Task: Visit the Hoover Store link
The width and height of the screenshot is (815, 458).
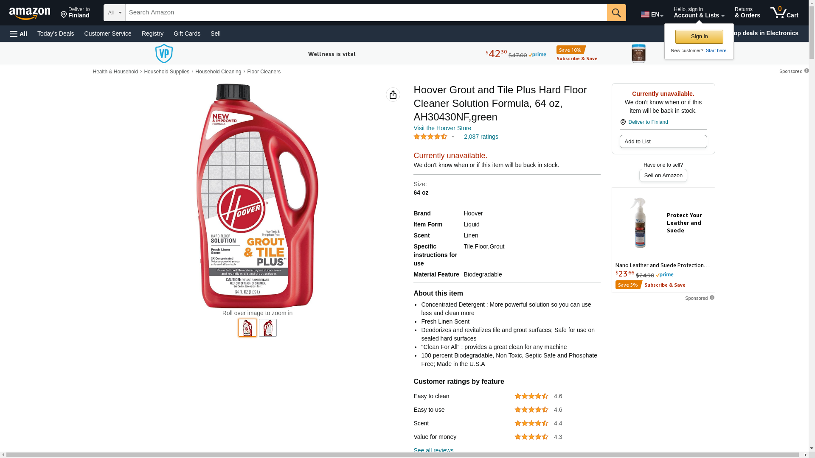Action: coord(442,128)
